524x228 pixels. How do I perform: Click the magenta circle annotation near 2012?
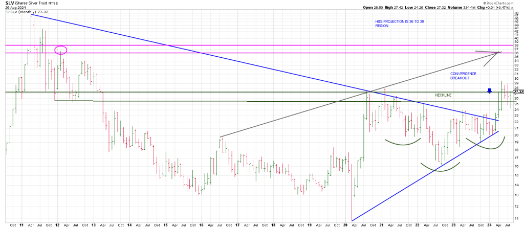point(61,50)
